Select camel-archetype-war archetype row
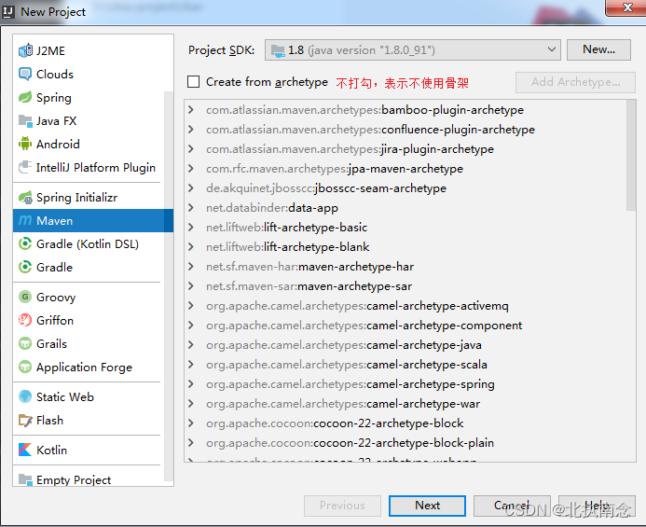646x527 pixels. [405, 404]
